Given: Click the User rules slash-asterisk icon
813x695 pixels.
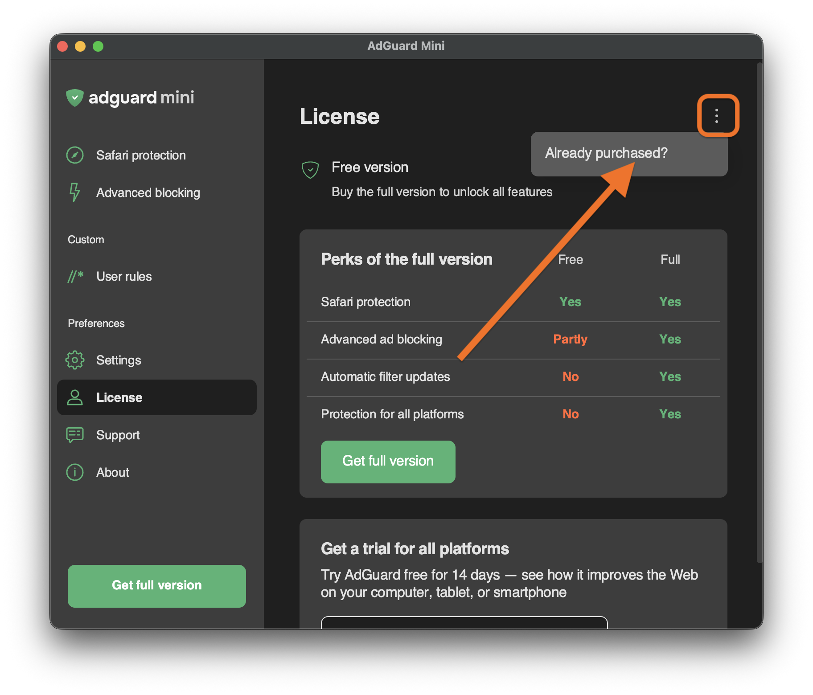Looking at the screenshot, I should click(75, 276).
